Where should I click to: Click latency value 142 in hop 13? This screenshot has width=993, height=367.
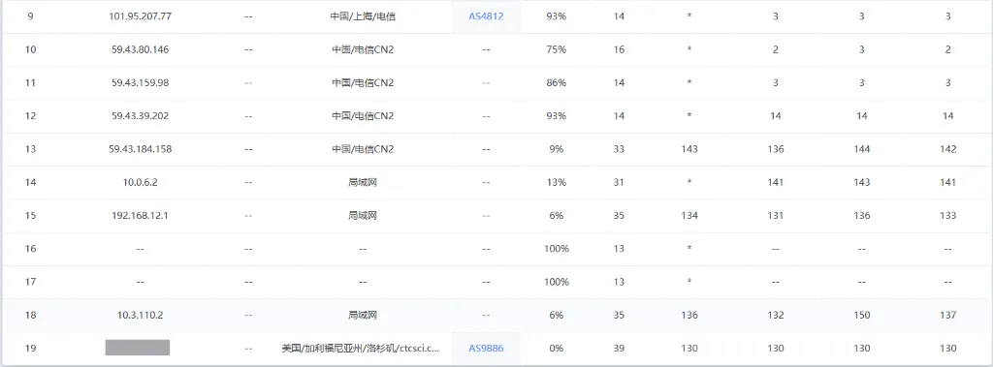point(948,149)
